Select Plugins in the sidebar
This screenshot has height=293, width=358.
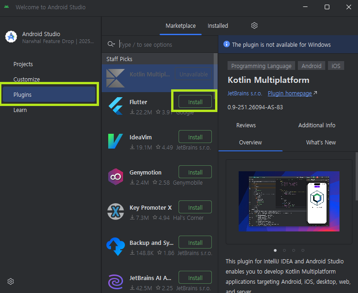[x=49, y=94]
